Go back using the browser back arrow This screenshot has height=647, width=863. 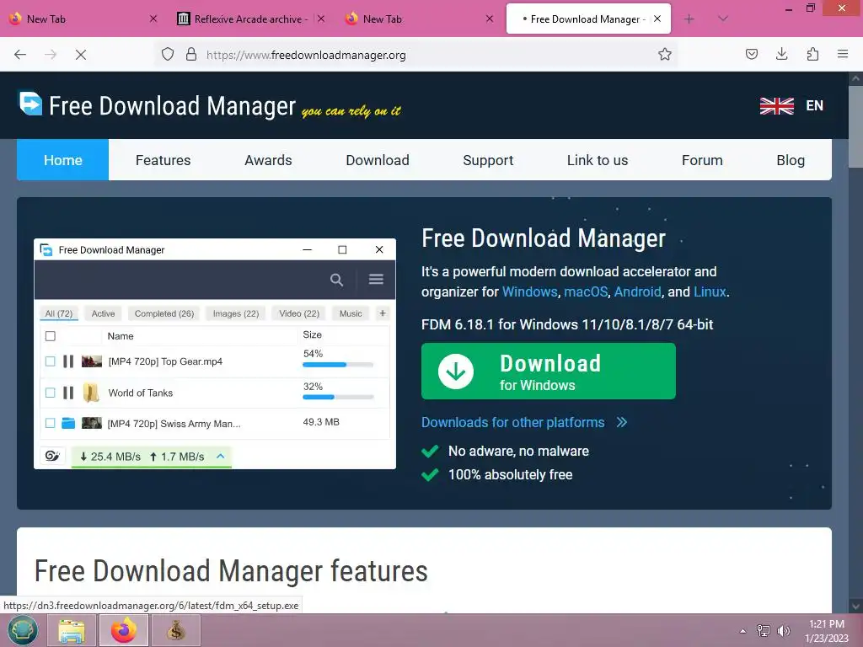click(x=20, y=55)
